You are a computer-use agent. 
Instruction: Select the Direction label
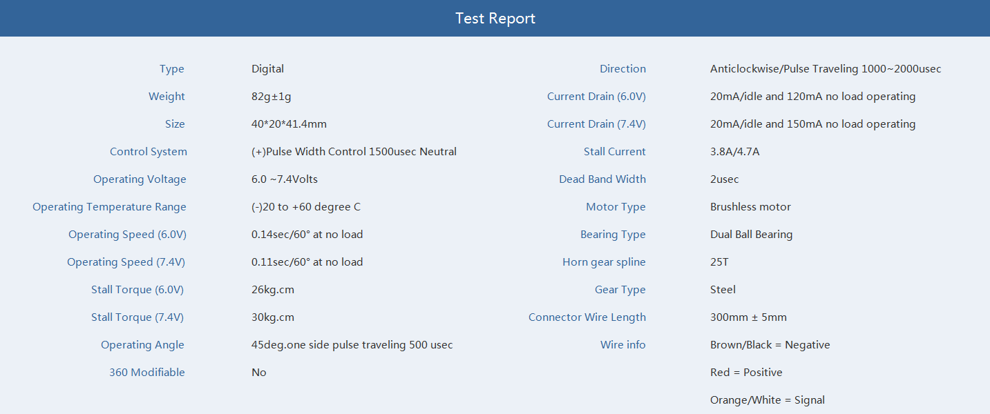[x=623, y=69]
